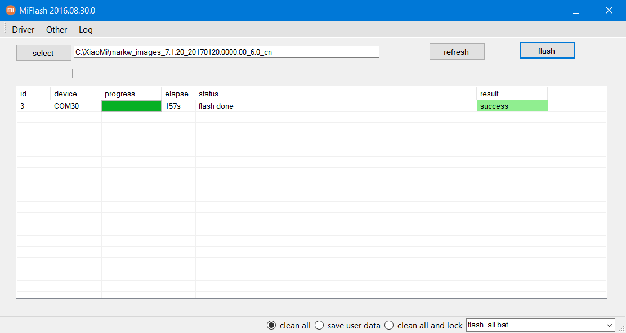The height and width of the screenshot is (333, 626).
Task: Close the MiFlash window
Action: point(609,10)
